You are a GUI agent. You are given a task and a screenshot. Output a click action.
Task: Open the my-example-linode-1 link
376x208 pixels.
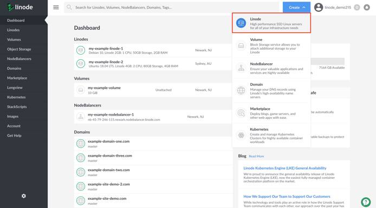[x=106, y=48]
